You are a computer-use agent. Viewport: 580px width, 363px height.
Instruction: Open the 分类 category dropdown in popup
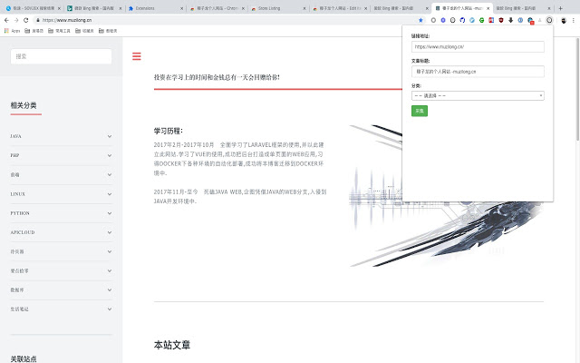click(x=478, y=95)
